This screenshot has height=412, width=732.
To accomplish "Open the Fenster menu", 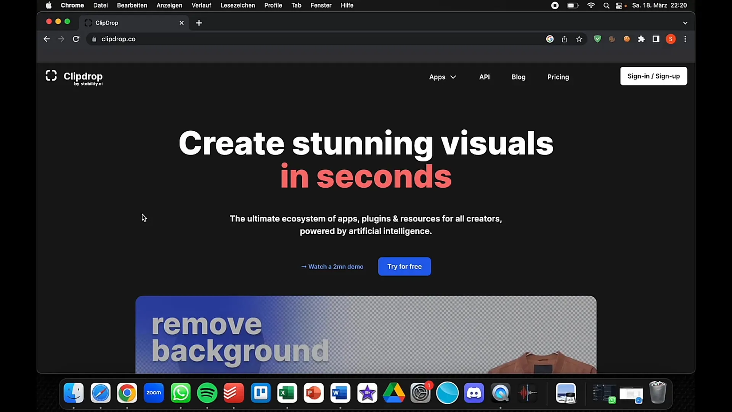I will point(321,5).
